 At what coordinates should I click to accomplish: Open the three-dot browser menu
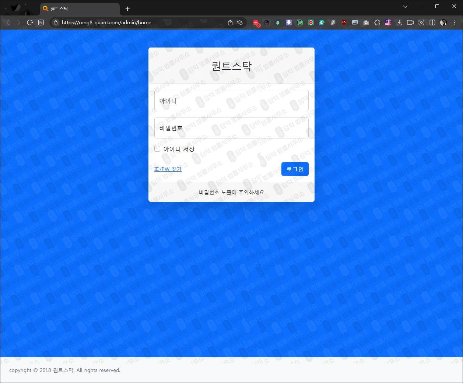click(455, 22)
